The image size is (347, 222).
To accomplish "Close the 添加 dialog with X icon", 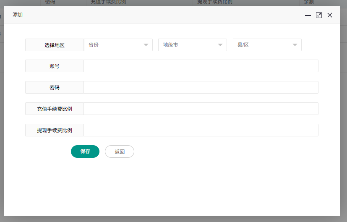I will click(330, 15).
